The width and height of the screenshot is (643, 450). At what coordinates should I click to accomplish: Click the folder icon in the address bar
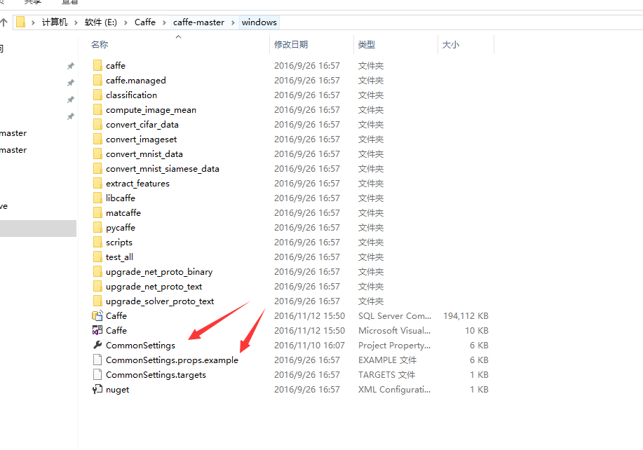(x=21, y=22)
